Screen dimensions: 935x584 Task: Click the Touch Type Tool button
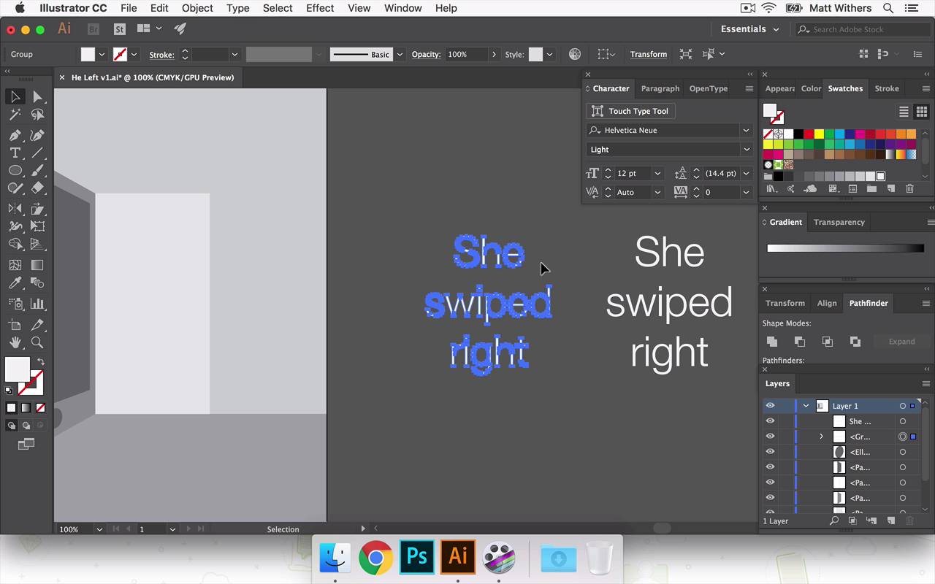[630, 111]
